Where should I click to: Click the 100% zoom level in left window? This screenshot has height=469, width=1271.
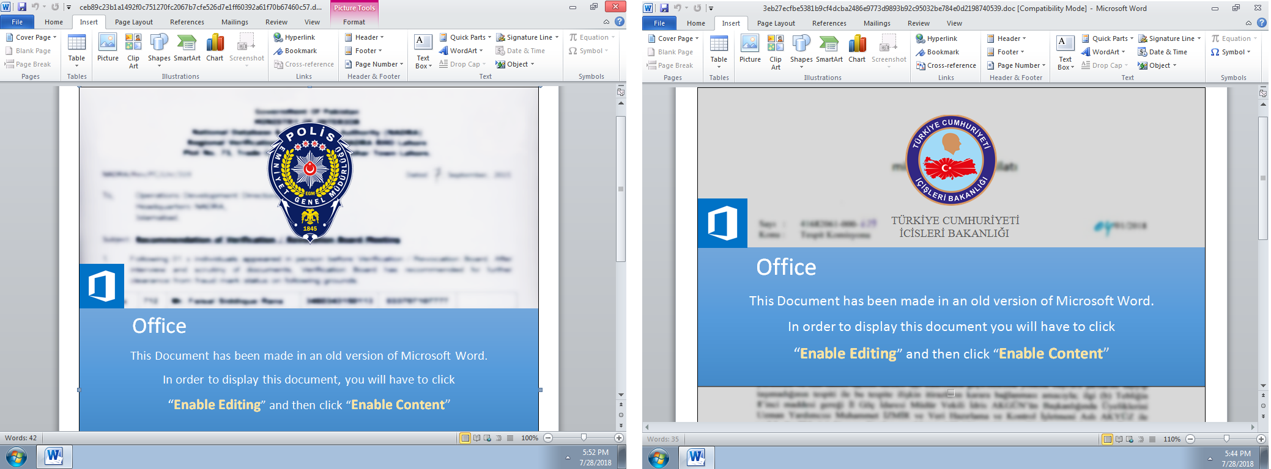tap(530, 438)
